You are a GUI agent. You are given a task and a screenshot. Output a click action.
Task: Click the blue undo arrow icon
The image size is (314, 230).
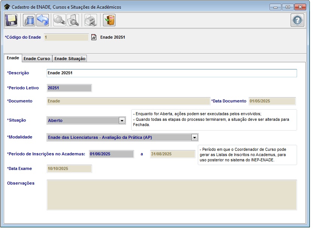pyautogui.click(x=42, y=20)
